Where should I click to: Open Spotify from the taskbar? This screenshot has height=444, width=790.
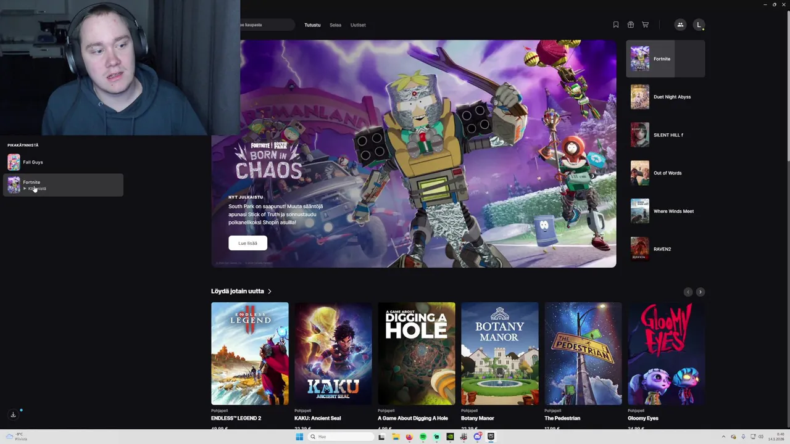click(423, 437)
